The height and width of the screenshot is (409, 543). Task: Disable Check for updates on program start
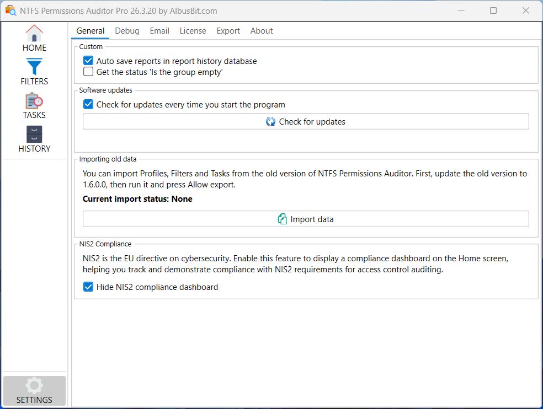pos(88,104)
